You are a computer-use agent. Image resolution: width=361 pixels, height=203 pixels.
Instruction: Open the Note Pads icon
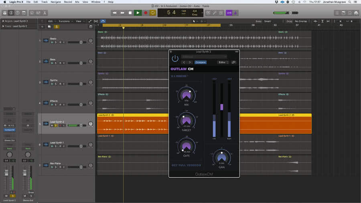click(x=343, y=13)
